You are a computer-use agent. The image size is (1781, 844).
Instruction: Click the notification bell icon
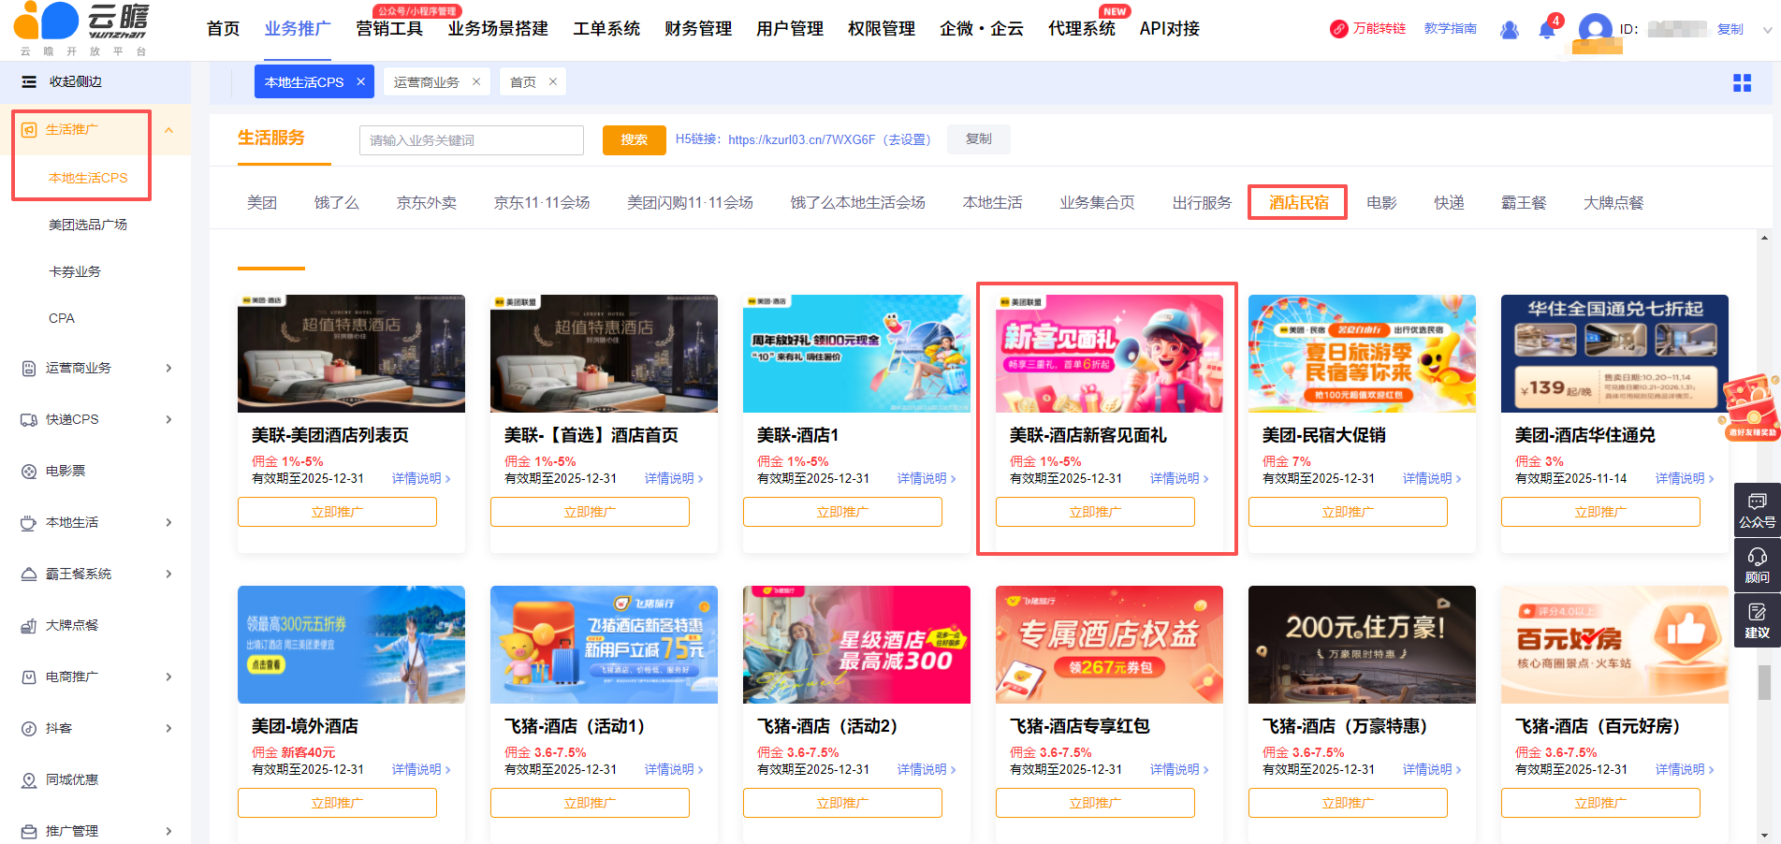click(1546, 30)
